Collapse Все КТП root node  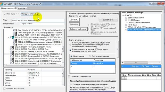123,15
